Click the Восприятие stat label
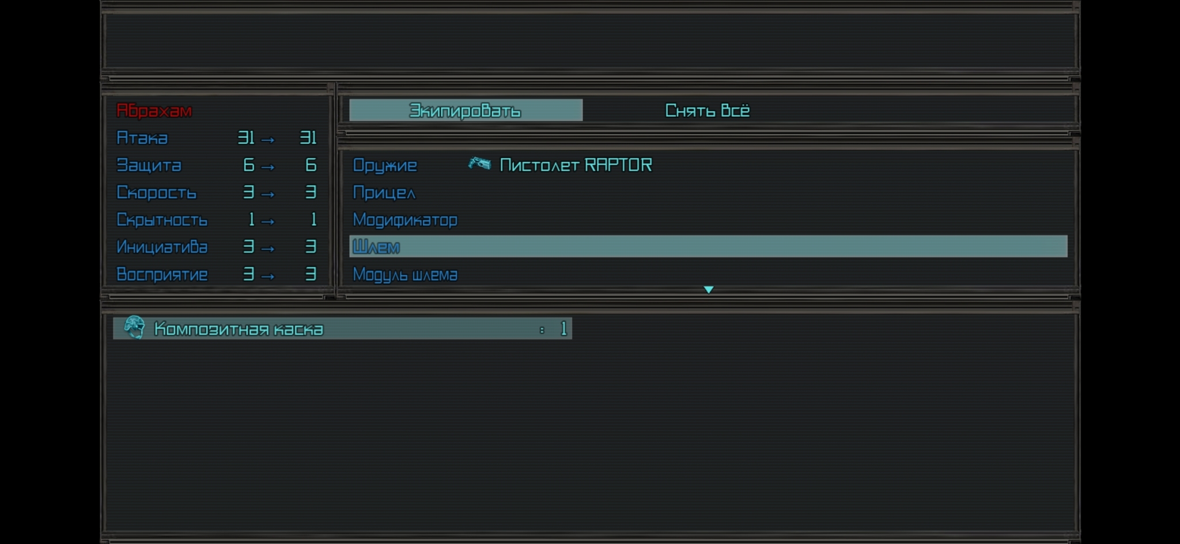 (161, 275)
